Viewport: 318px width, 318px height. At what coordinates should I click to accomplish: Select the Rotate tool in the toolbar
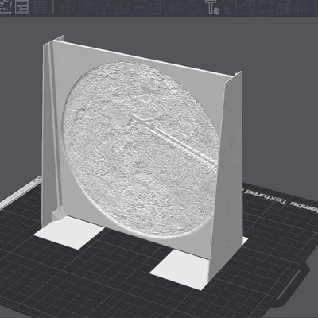click(x=86, y=7)
